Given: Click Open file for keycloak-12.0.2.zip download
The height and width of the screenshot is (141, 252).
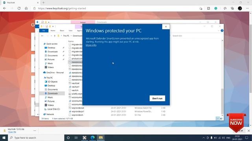Looking at the screenshot, I should coord(12,132).
